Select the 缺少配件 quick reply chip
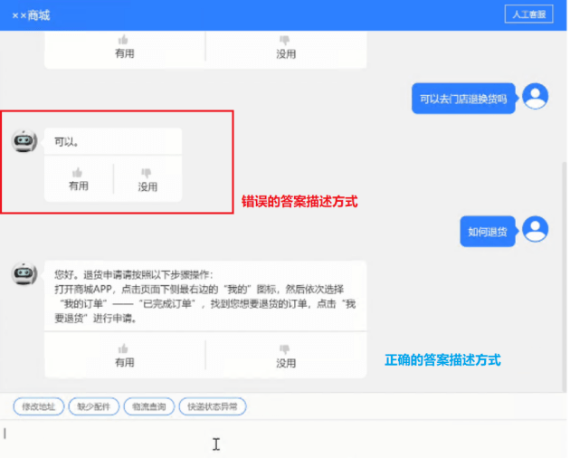The height and width of the screenshot is (458, 570). coord(94,406)
